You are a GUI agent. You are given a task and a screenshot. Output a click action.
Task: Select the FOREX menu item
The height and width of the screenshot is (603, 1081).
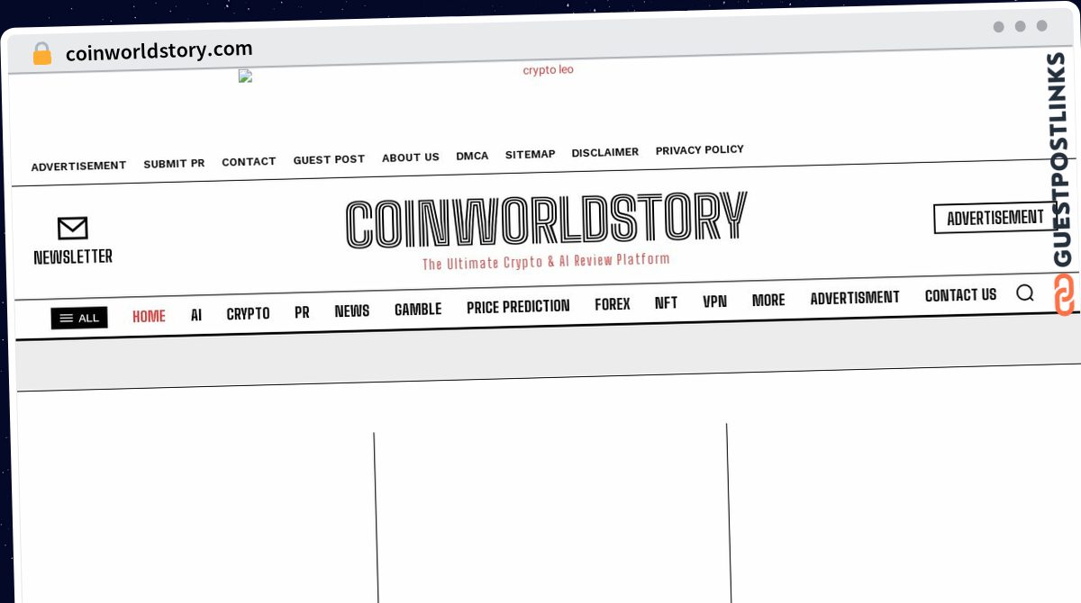tap(613, 304)
